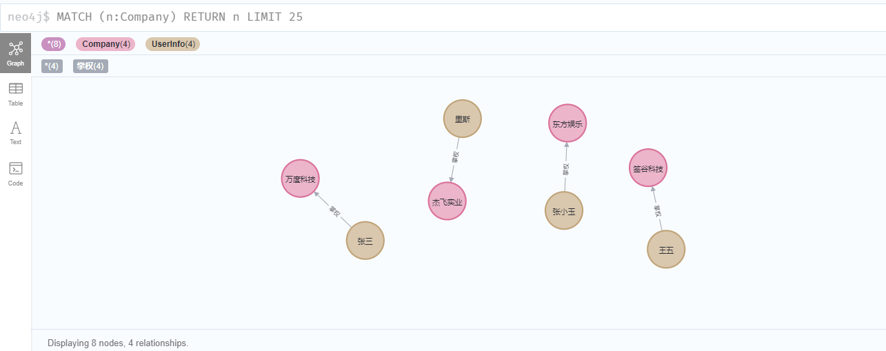Screen dimensions: 886x351
Task: Switch to Graph view icon
Action: (x=15, y=53)
